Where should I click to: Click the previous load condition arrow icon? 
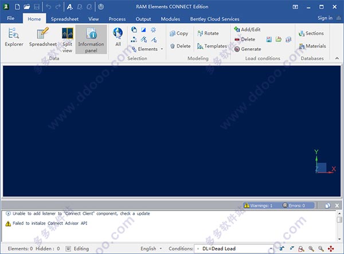[x=282, y=248]
